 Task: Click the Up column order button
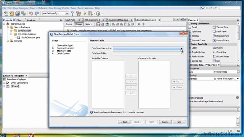point(177,81)
